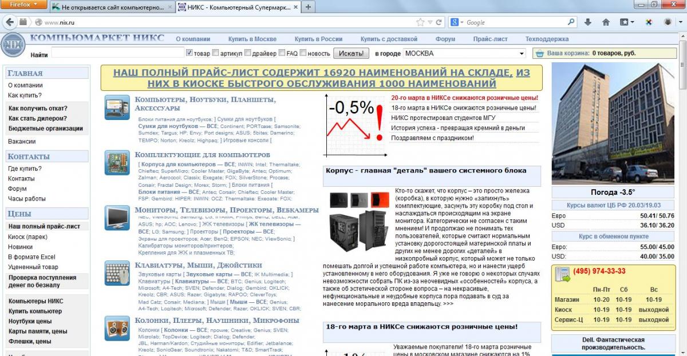Open the 'Купить в России' menu item
Image resolution: width=687 pixels, height=356 pixels.
click(318, 39)
